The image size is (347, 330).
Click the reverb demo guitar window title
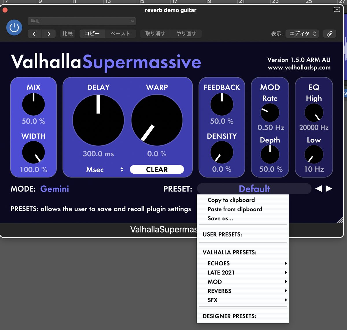click(x=171, y=10)
